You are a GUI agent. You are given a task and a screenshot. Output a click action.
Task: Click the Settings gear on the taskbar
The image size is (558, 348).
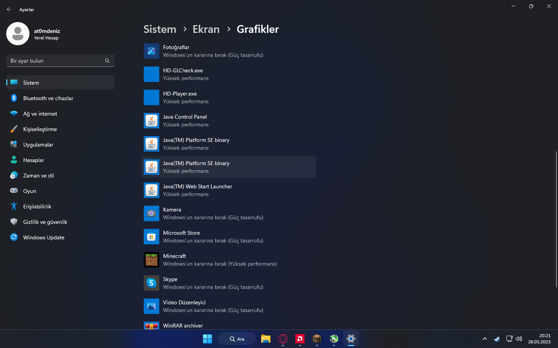click(x=351, y=339)
